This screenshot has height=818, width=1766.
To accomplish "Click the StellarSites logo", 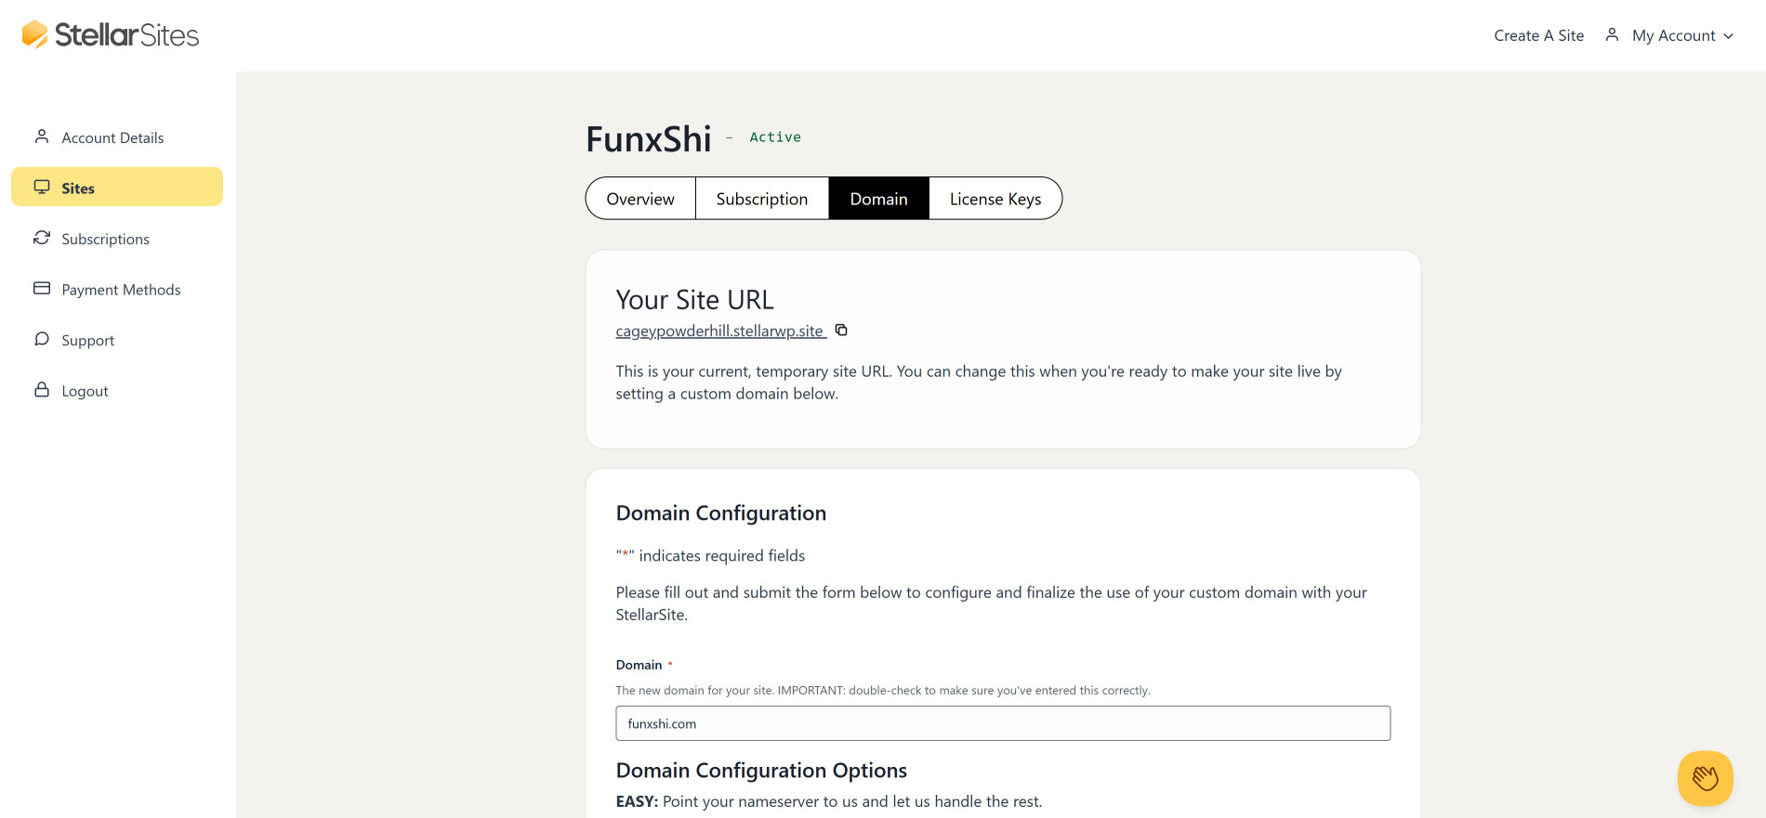I will click(x=111, y=34).
